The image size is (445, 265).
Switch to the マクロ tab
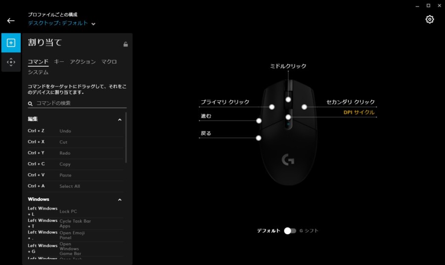(109, 62)
